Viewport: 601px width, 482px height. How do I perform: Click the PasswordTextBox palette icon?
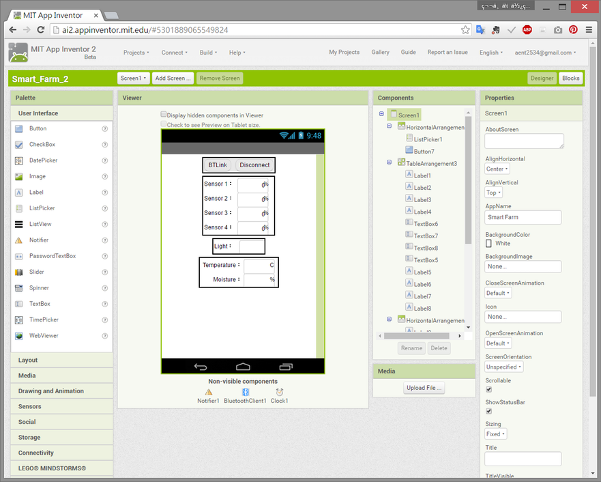pyautogui.click(x=19, y=256)
